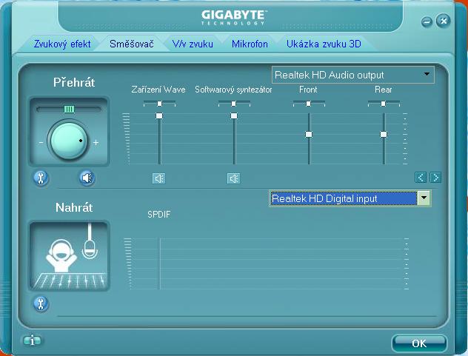The image size is (468, 356).
Task: Open Realtek HD Audio output dropdown
Action: (352, 75)
